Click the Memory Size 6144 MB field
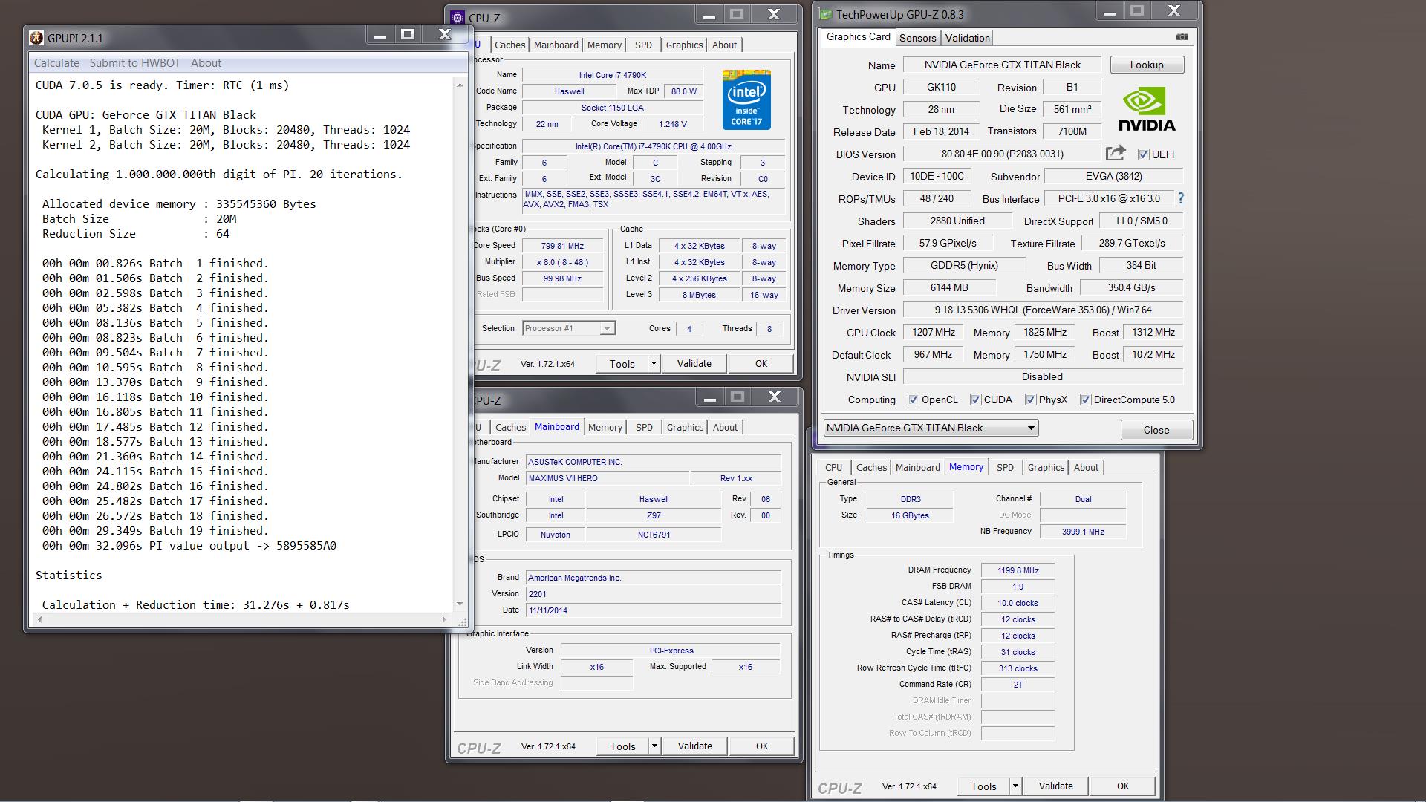1426x802 pixels. 949,287
